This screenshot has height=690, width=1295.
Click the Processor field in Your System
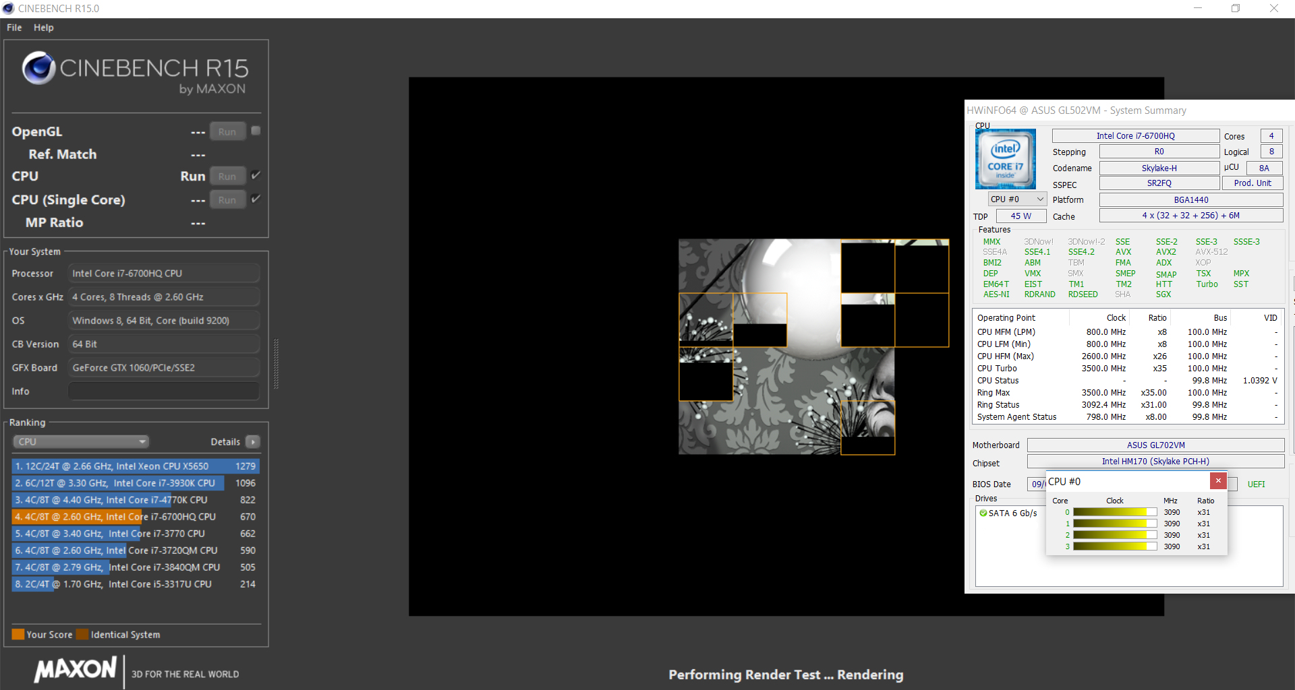tap(164, 274)
